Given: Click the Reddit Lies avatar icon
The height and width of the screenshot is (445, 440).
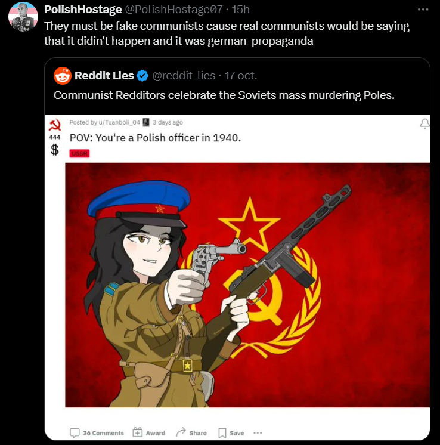Looking at the screenshot, I should click(63, 76).
